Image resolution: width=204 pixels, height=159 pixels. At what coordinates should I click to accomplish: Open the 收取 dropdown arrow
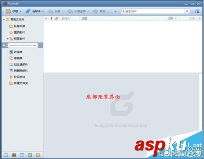[20, 11]
